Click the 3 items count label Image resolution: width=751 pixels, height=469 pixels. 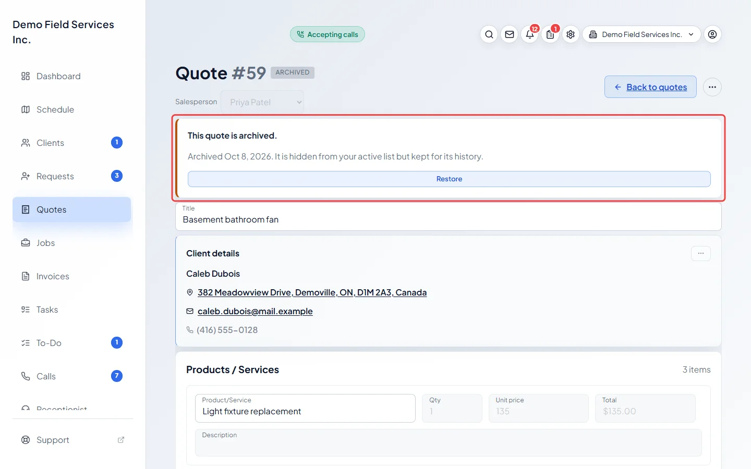(x=696, y=369)
